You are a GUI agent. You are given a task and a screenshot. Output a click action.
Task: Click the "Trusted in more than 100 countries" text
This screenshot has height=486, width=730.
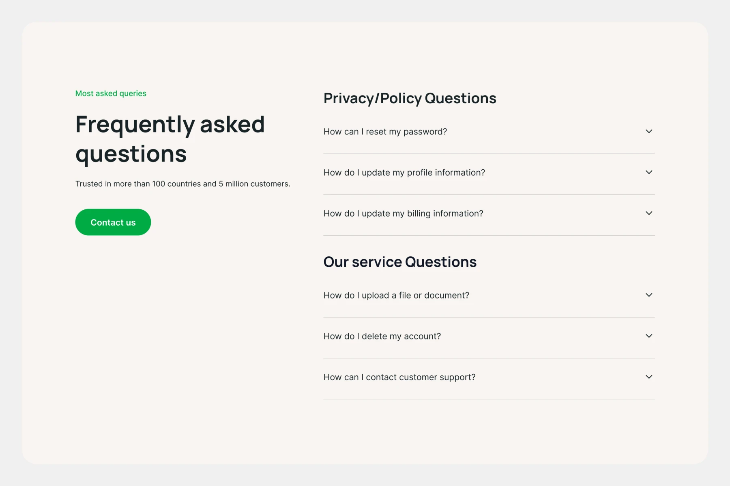click(182, 184)
